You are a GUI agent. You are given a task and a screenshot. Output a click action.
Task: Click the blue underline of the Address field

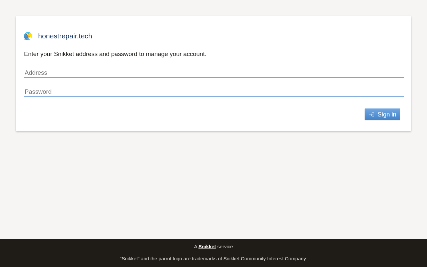(214, 78)
